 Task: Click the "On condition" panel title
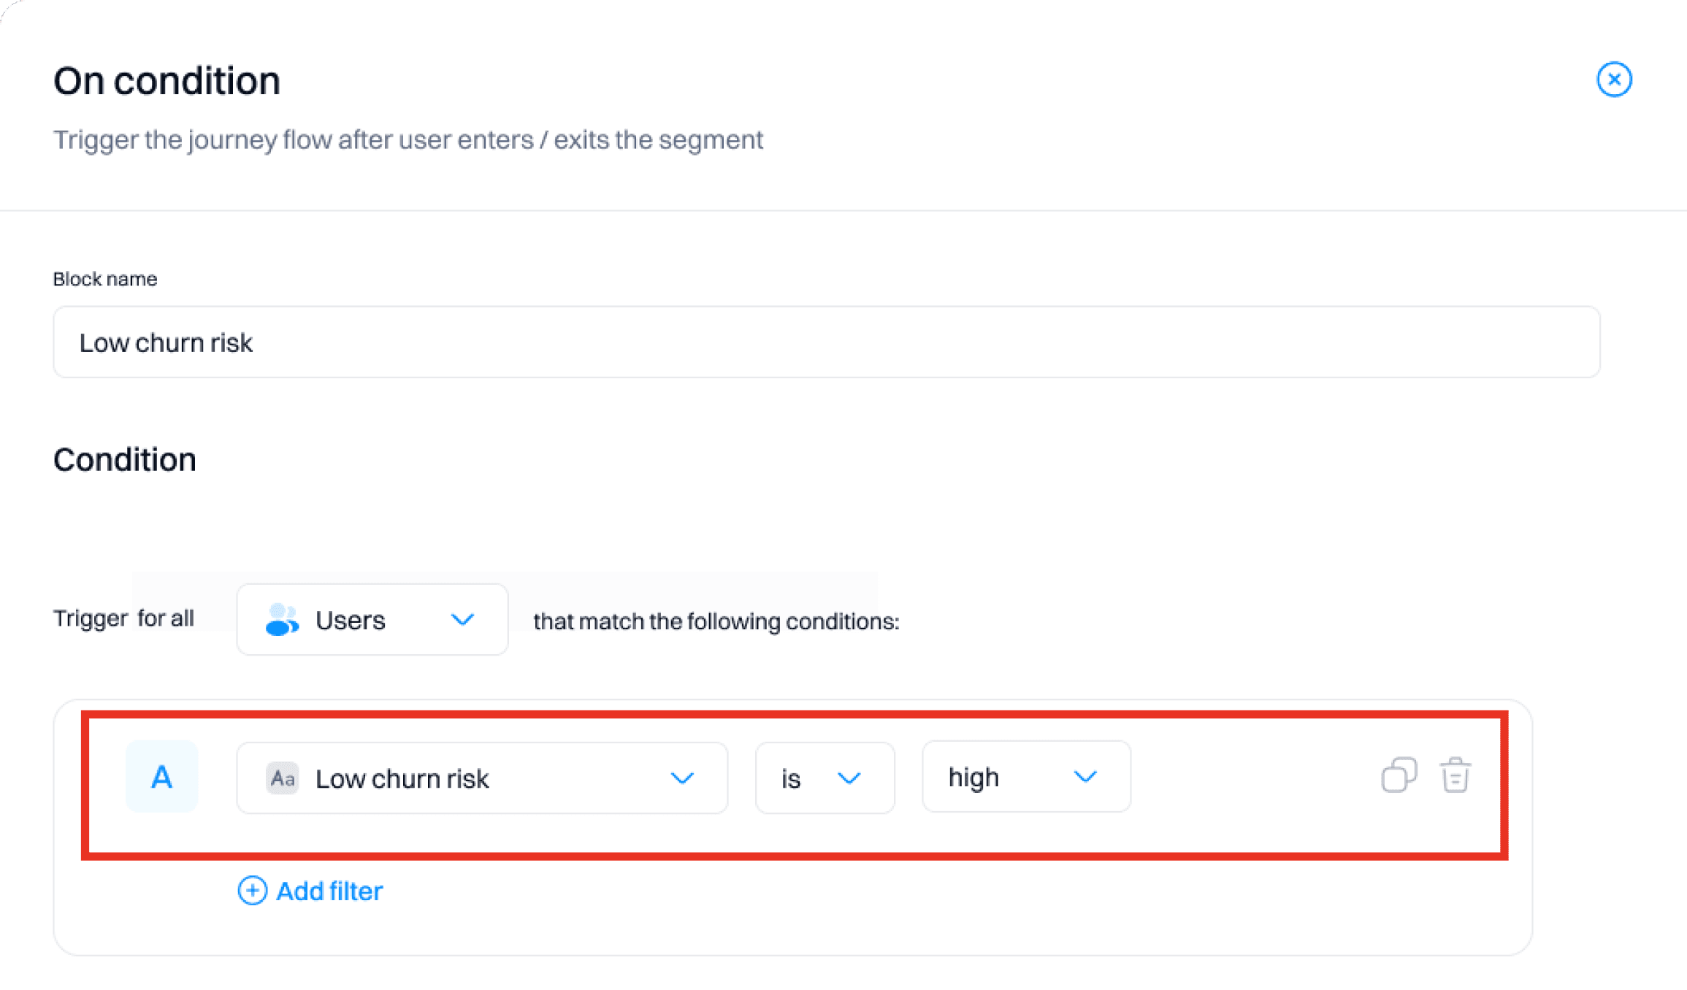(167, 80)
